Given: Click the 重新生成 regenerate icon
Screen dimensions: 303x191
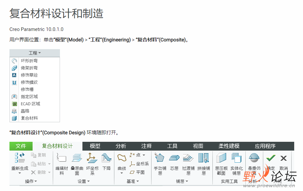Looking at the screenshot, I should 20,158.
